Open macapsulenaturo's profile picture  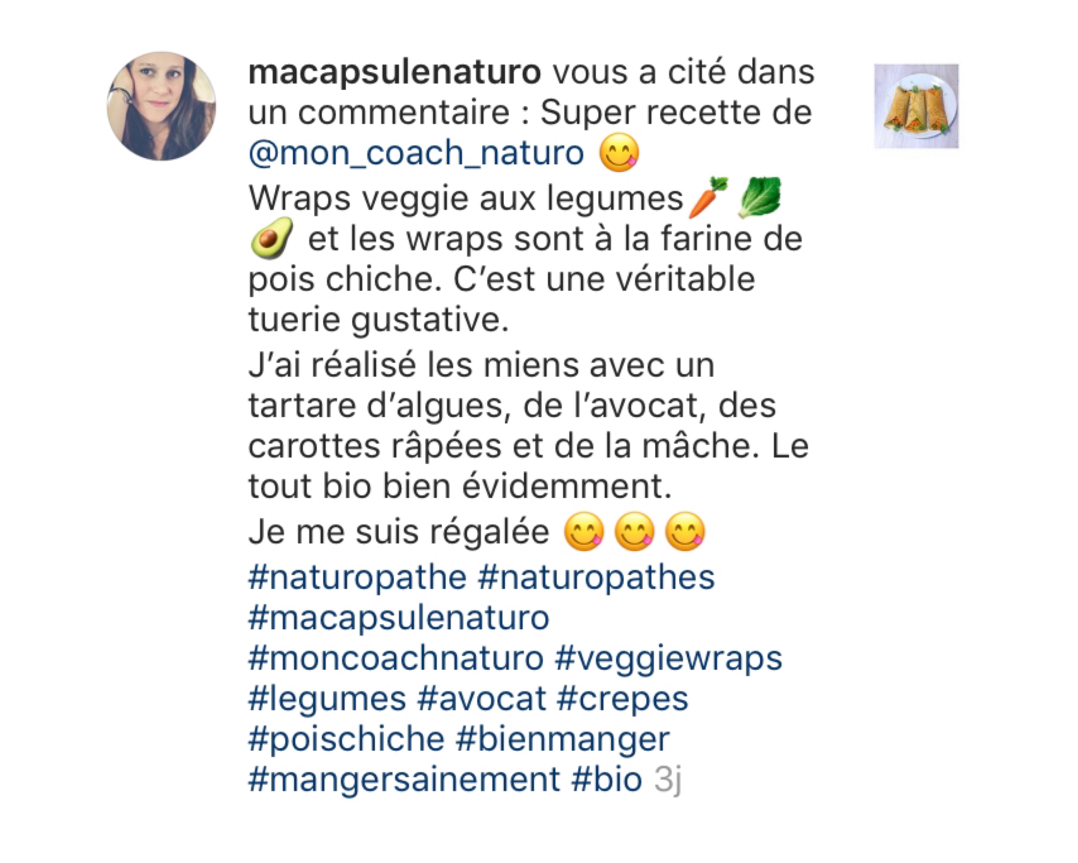point(161,106)
